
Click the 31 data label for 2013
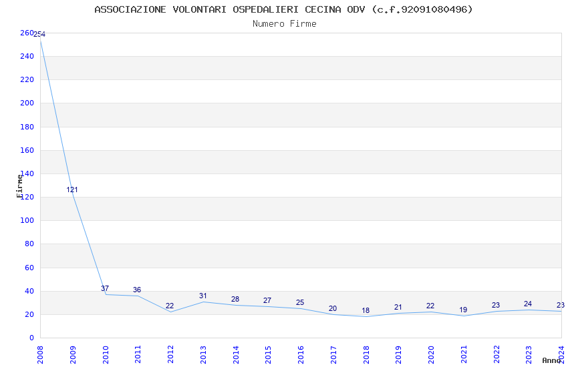click(x=202, y=296)
